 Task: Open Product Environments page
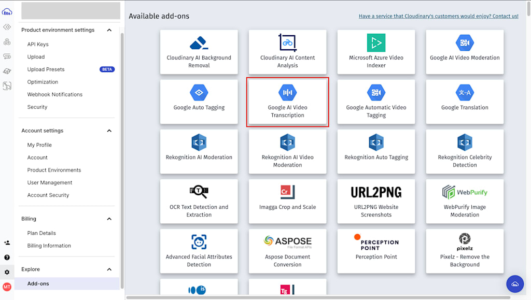[54, 170]
